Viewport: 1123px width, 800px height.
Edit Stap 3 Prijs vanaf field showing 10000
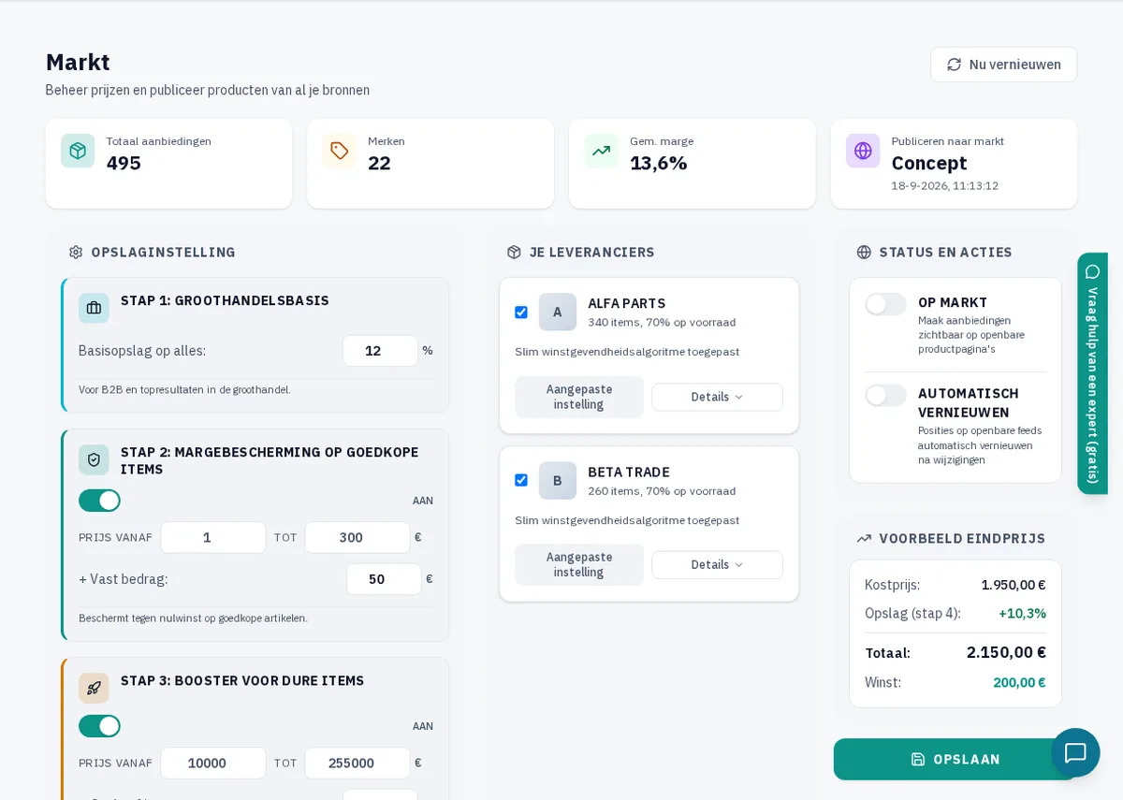point(213,763)
